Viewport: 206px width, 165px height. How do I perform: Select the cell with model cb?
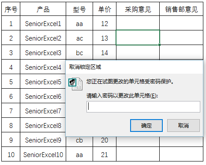tap(79, 140)
